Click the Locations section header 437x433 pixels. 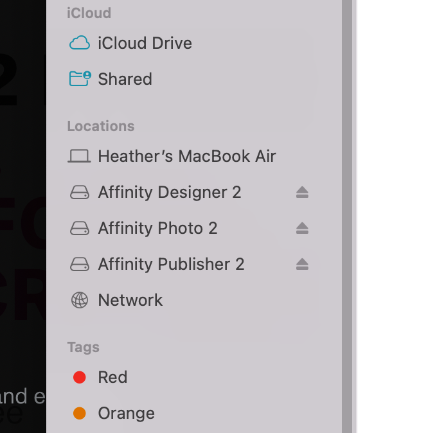point(101,126)
